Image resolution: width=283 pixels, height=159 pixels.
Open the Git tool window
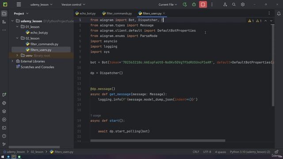pos(4,144)
